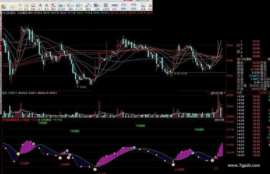Go back with the yellow left arrow
Image resolution: width=270 pixels, height=174 pixels.
(x=12, y=7)
